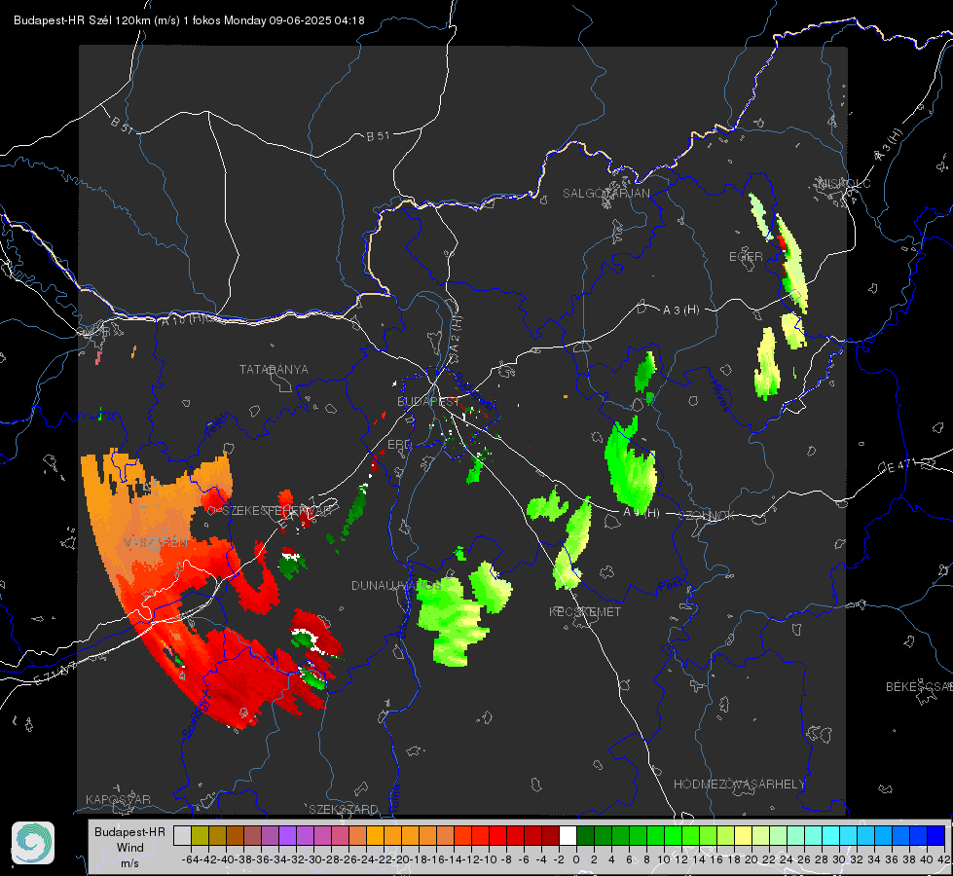Pick the pale yellow swatch in wind legend

[744, 835]
